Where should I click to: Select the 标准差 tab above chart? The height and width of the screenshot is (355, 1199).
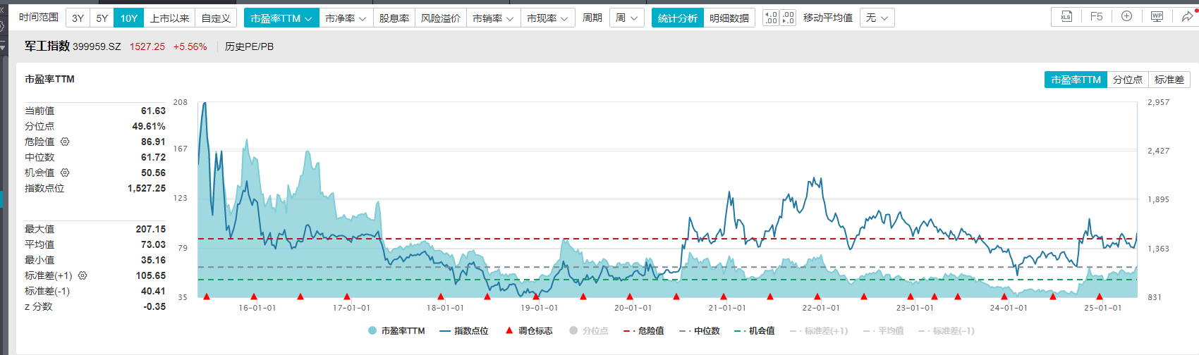pyautogui.click(x=1169, y=80)
